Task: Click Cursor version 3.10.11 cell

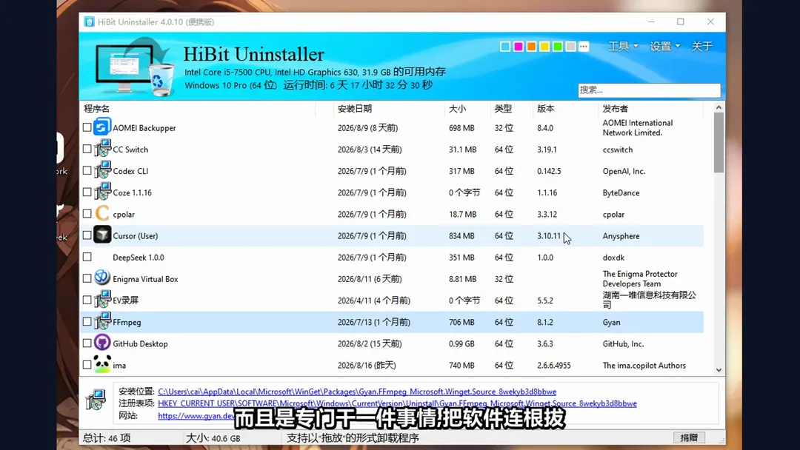Action: [549, 236]
